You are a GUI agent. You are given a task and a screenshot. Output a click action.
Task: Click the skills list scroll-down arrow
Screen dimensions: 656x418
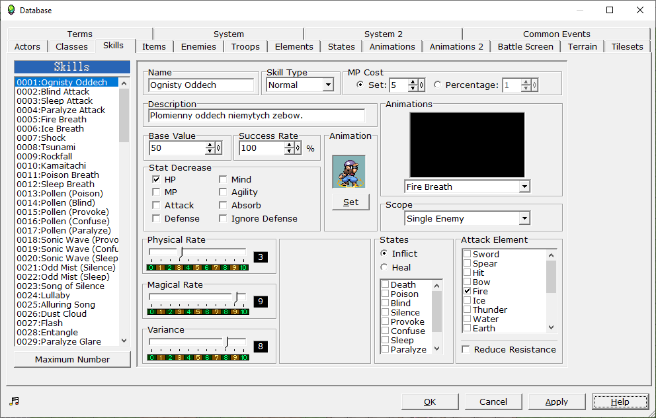[x=124, y=341]
